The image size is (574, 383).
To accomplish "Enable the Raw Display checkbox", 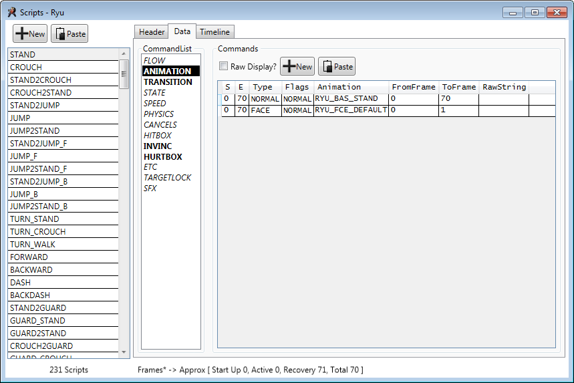I will point(224,67).
